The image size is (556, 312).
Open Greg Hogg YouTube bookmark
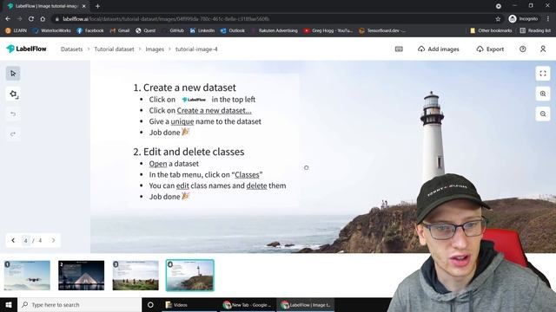point(328,31)
